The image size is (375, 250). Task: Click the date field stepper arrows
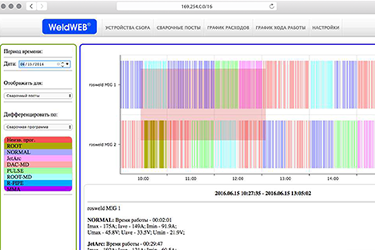[62, 64]
